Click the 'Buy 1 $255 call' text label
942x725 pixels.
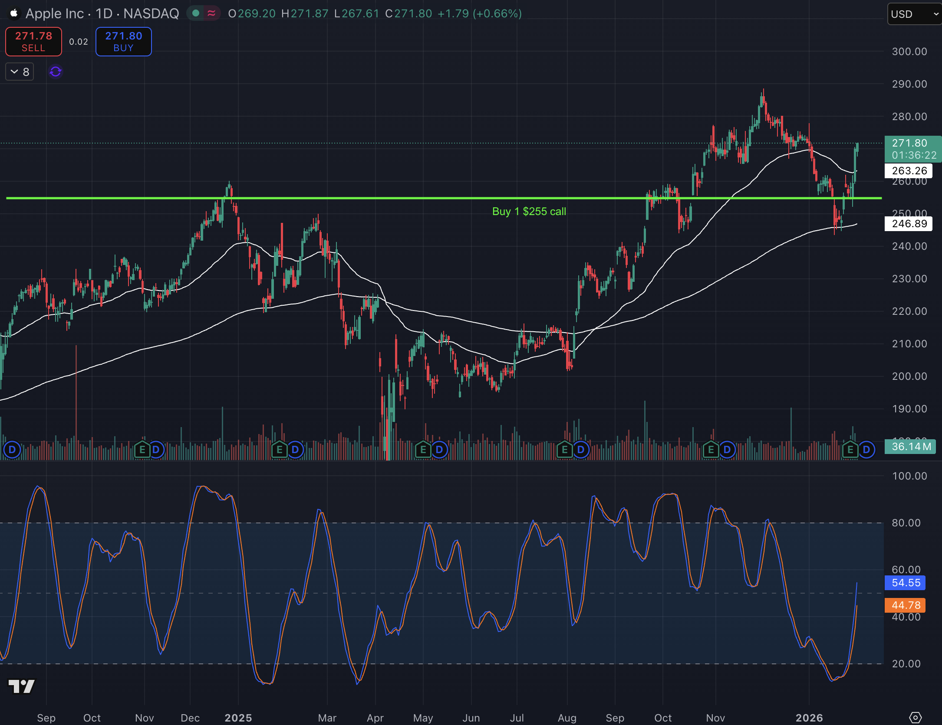click(x=529, y=212)
